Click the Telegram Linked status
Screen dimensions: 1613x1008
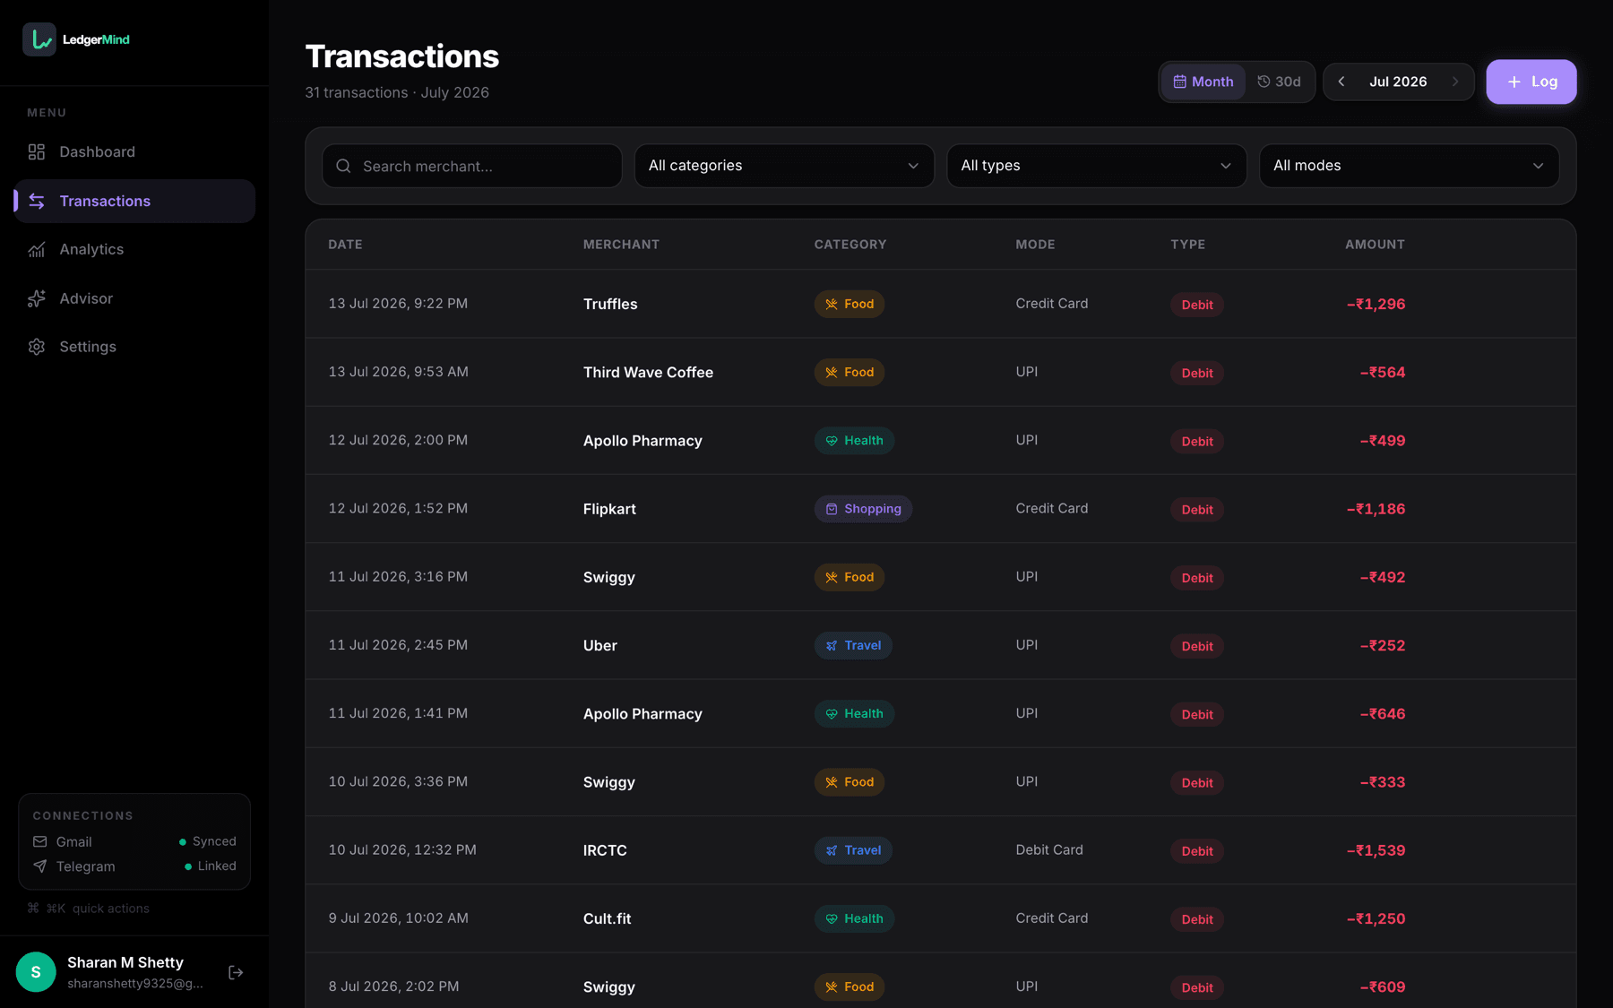211,866
